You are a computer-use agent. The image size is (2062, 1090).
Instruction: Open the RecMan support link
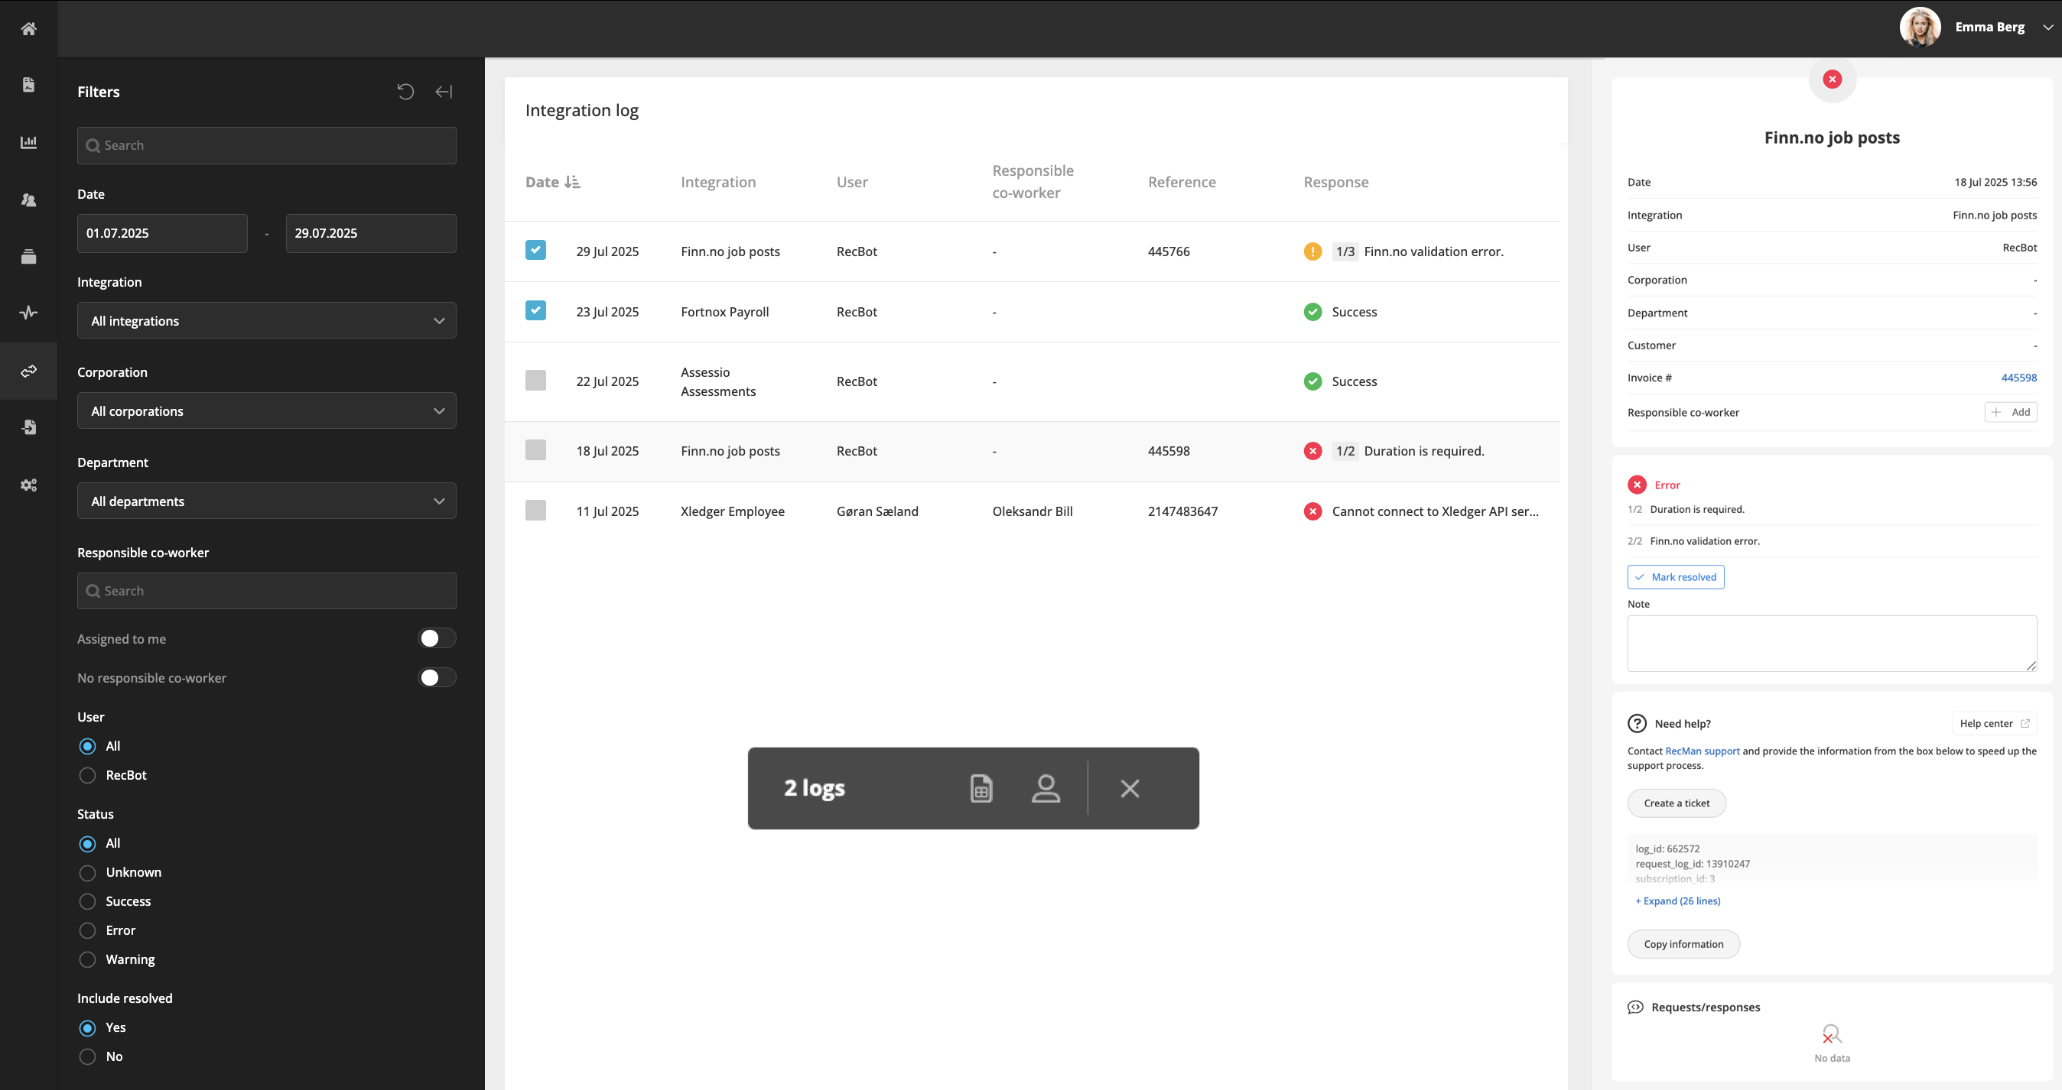(1702, 751)
